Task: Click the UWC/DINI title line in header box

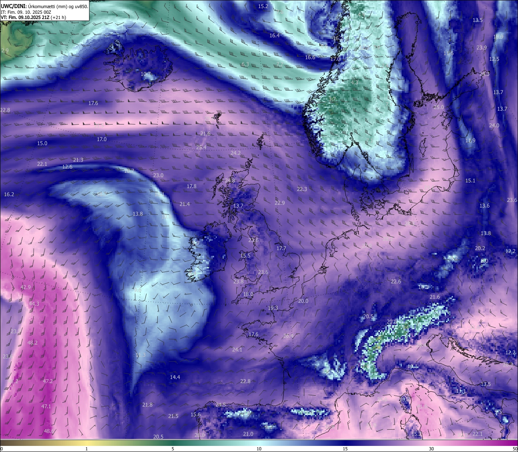Action: point(45,6)
